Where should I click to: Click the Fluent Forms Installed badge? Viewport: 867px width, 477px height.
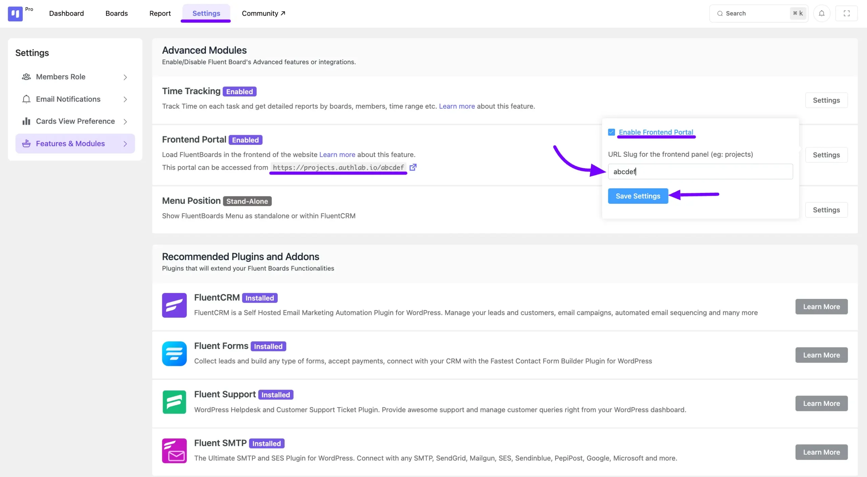(268, 346)
